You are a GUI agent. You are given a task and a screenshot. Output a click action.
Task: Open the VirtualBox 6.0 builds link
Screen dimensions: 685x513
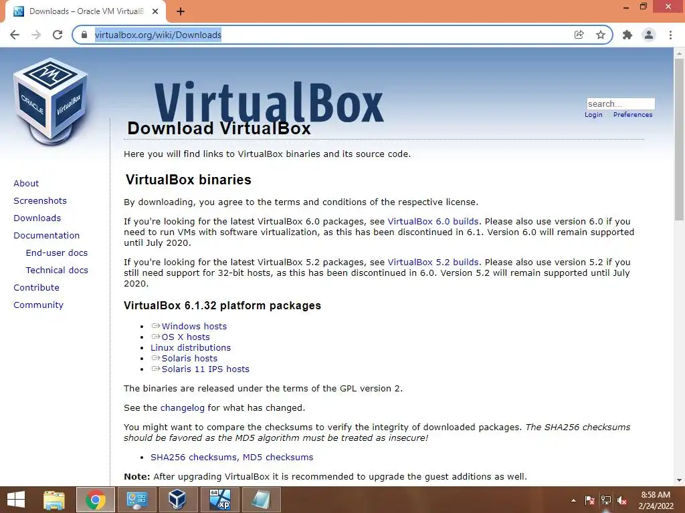[x=433, y=222]
